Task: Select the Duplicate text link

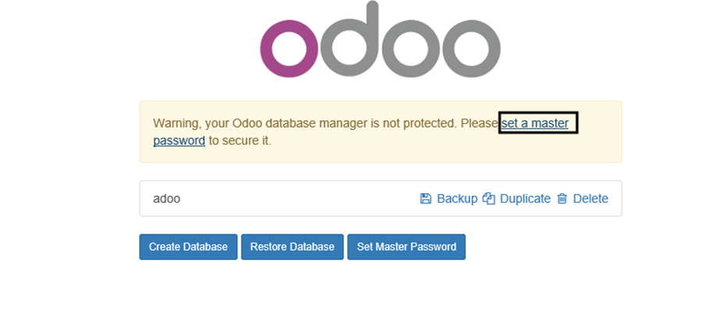Action: click(525, 199)
